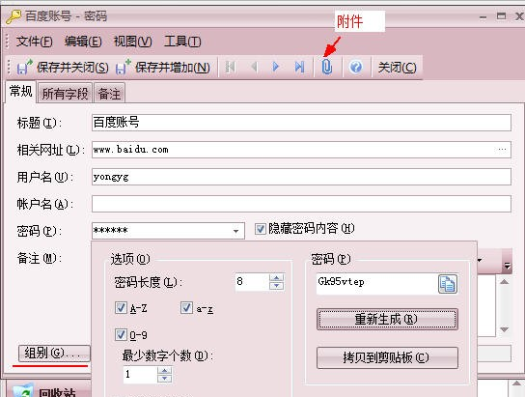The height and width of the screenshot is (397, 525).
Task: Decrease password length with down arrow
Action: (x=277, y=286)
